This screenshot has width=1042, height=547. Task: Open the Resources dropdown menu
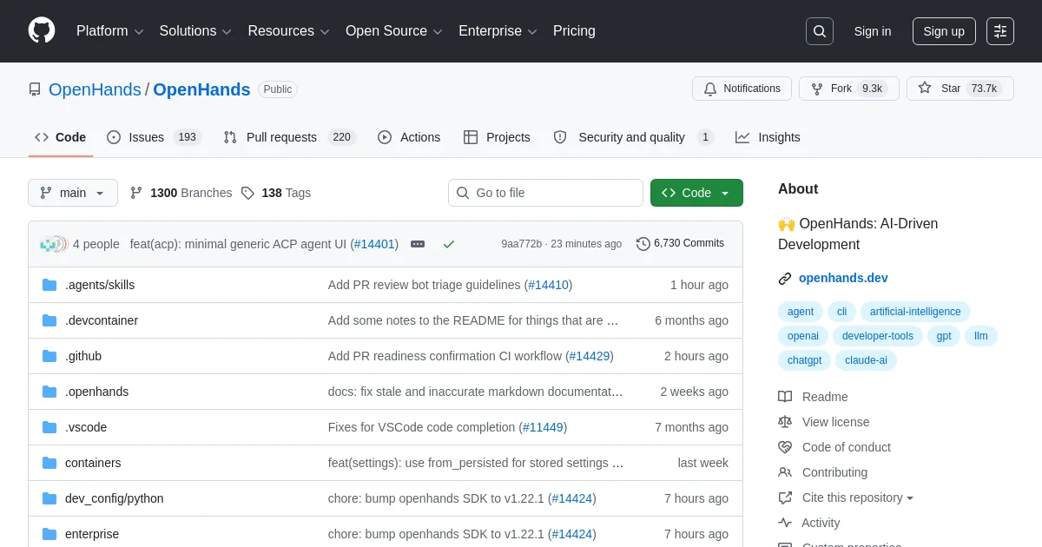[x=289, y=31]
